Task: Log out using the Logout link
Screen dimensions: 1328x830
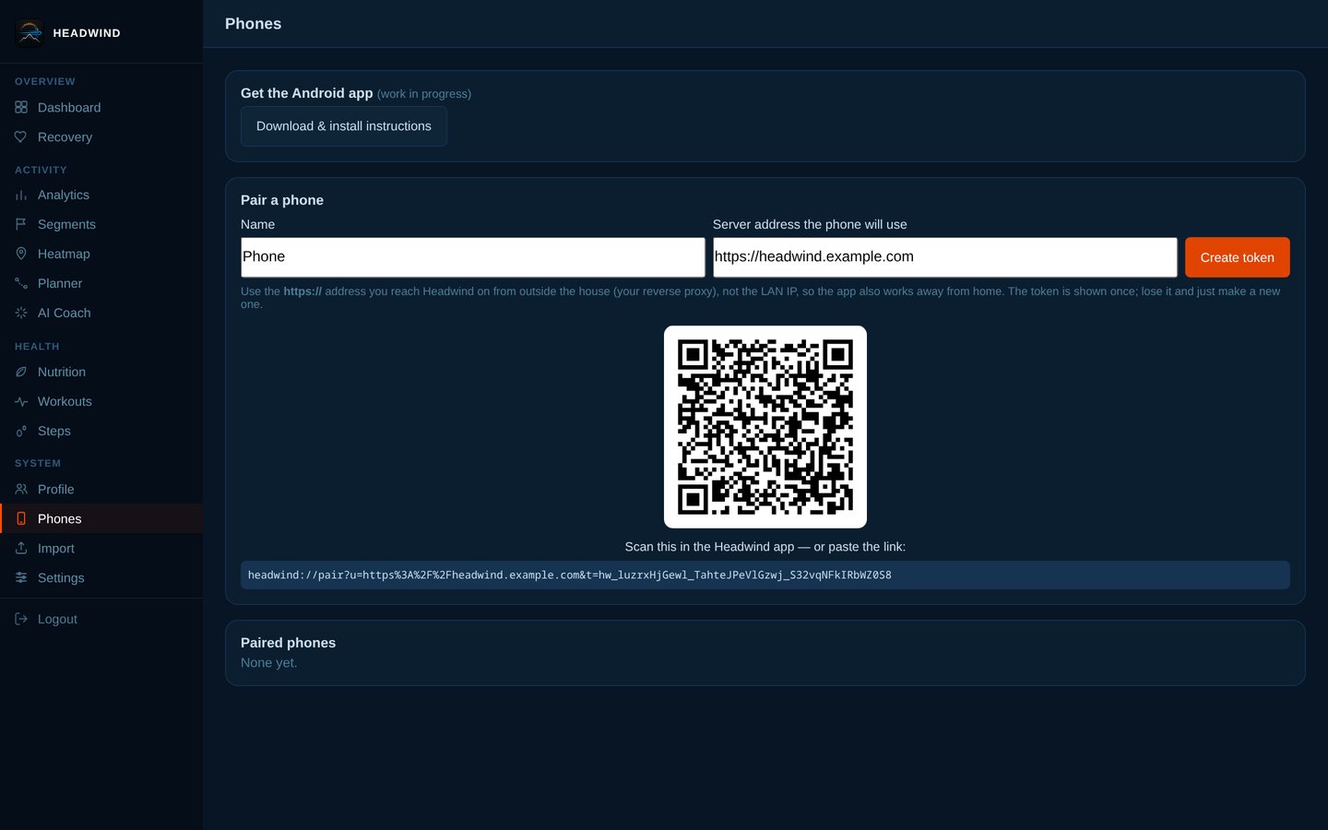Action: coord(101,619)
